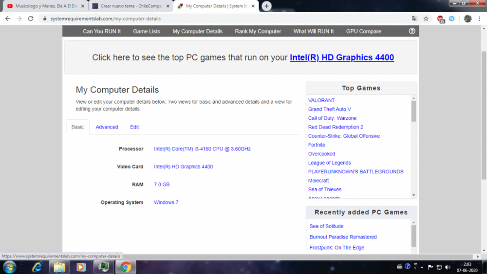Open the network tray icon

coord(439,267)
